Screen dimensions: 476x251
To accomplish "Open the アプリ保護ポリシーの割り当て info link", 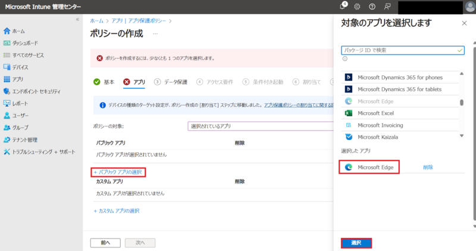I will point(299,105).
